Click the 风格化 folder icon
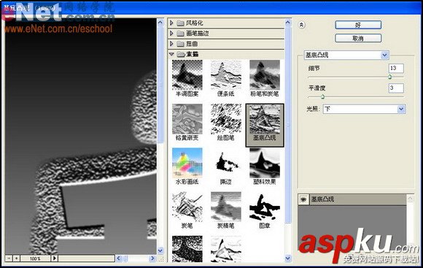 coord(180,23)
